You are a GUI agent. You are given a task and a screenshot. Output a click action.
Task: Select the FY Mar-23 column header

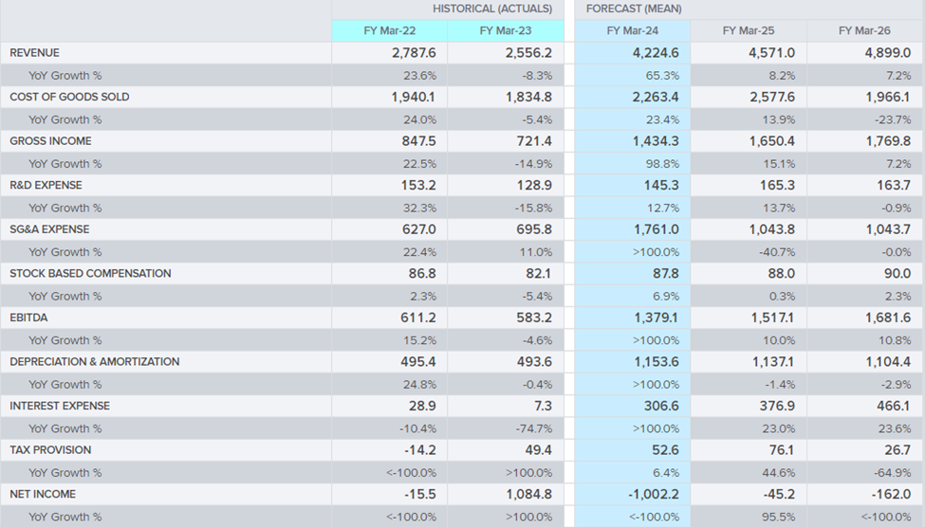(506, 30)
